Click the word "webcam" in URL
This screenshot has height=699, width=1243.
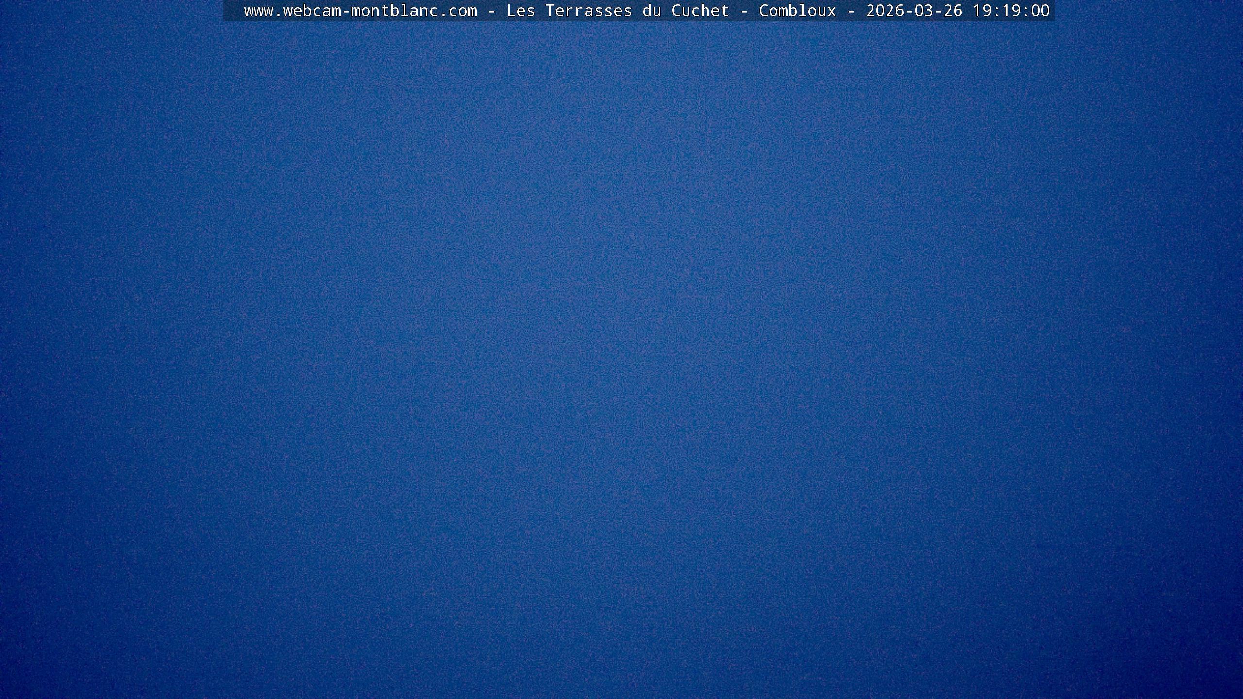pos(312,11)
